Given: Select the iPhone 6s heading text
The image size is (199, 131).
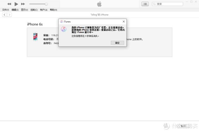Looking at the screenshot, I should 35,24.
